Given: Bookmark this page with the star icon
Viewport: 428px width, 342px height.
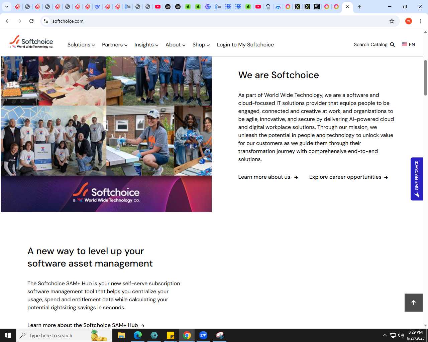Looking at the screenshot, I should click(x=392, y=21).
